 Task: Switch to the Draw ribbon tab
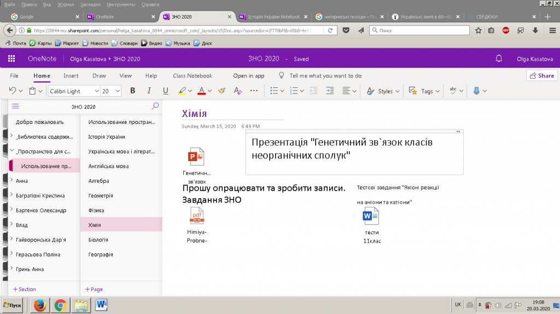[99, 76]
